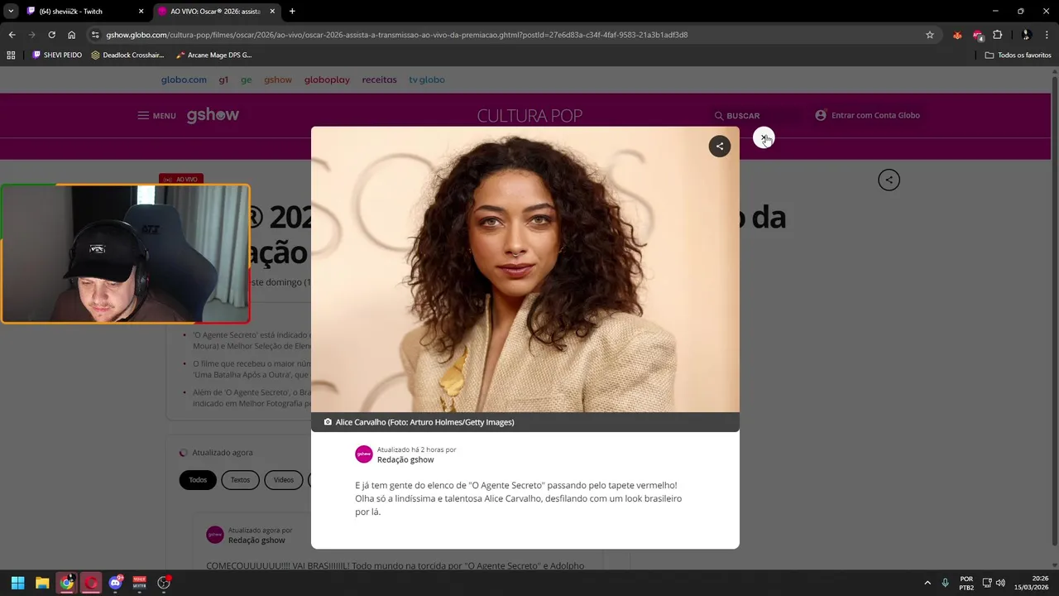This screenshot has height=596, width=1059.
Task: Open the CULTURA POP section header
Action: (529, 116)
